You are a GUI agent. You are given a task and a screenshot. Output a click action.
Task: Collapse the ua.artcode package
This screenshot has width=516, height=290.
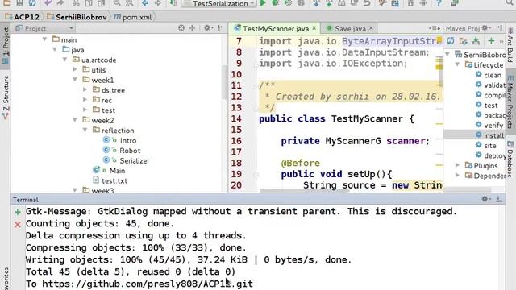pyautogui.click(x=64, y=60)
